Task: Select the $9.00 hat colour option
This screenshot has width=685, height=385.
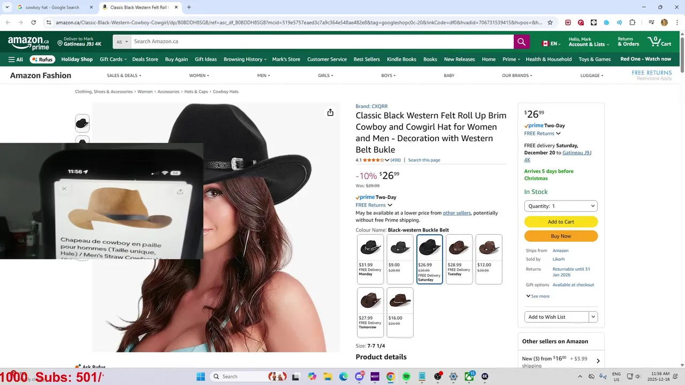Action: click(x=400, y=259)
